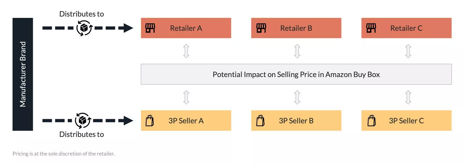
Task: Select the Potential Impact on Selling Price box
Action: (296, 74)
